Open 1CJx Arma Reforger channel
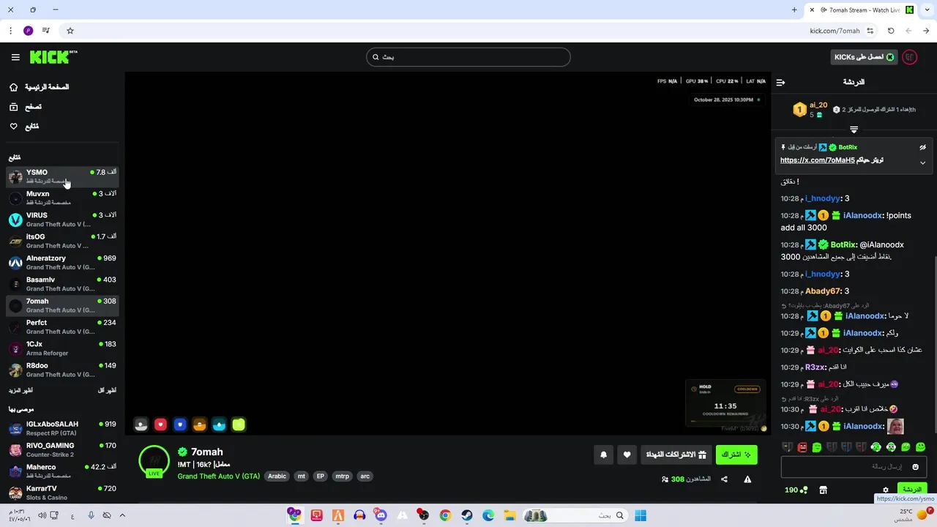 pos(62,348)
